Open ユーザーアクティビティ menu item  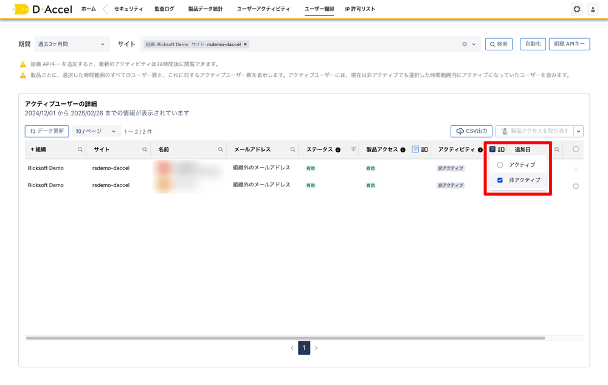click(x=263, y=9)
